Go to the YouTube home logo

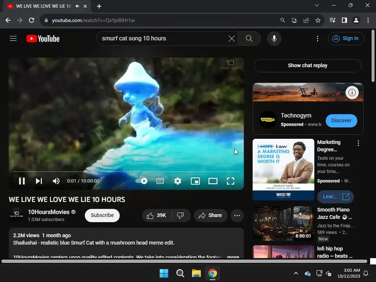(43, 39)
